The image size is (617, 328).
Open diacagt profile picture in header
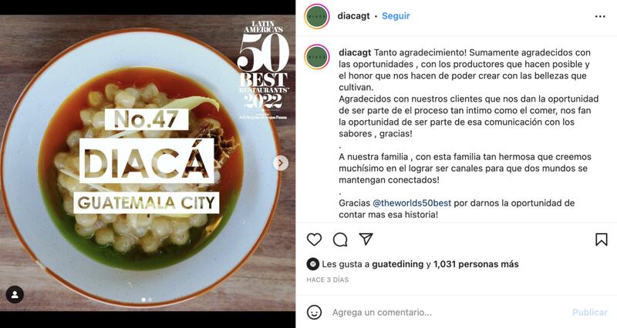[317, 16]
